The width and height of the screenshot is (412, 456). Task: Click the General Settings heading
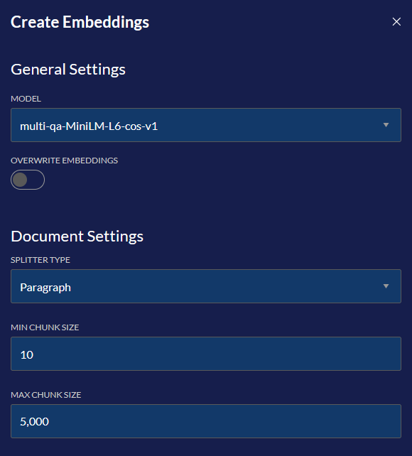tap(68, 70)
